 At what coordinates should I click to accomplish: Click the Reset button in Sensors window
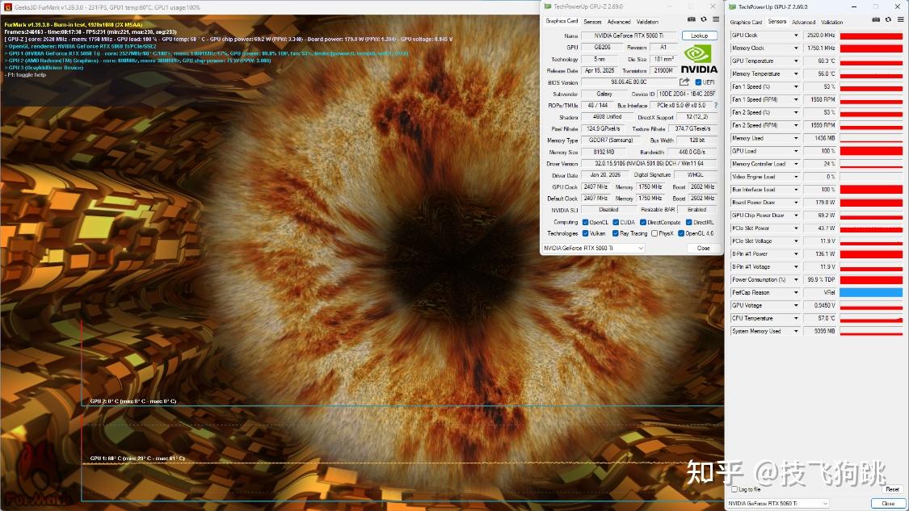point(892,489)
